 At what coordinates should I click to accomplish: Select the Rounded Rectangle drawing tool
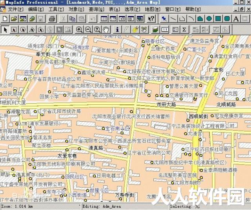pyautogui.click(x=227, y=18)
